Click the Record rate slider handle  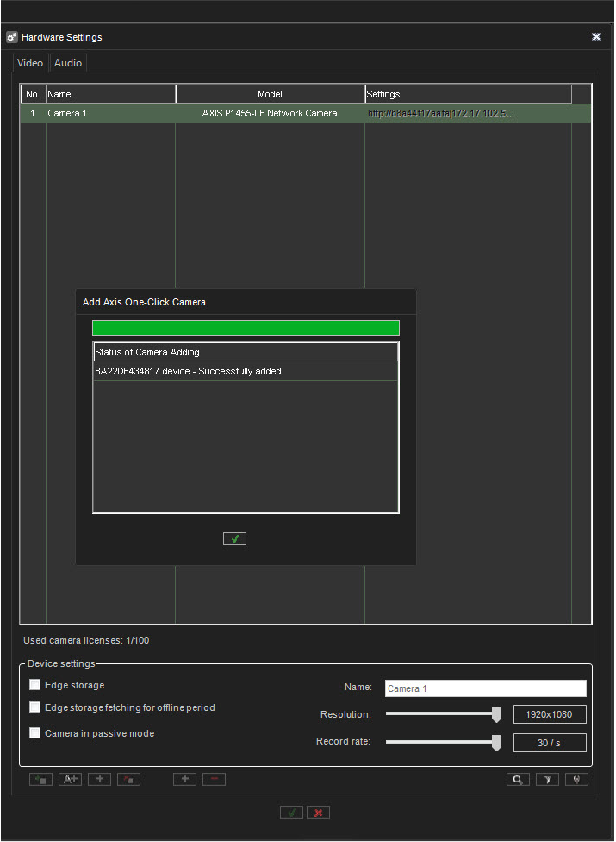[x=496, y=742]
